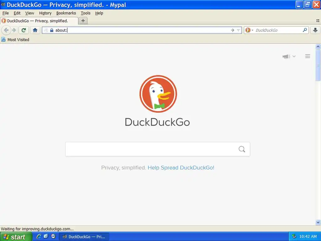Open the search engine selector dropdown

click(249, 30)
